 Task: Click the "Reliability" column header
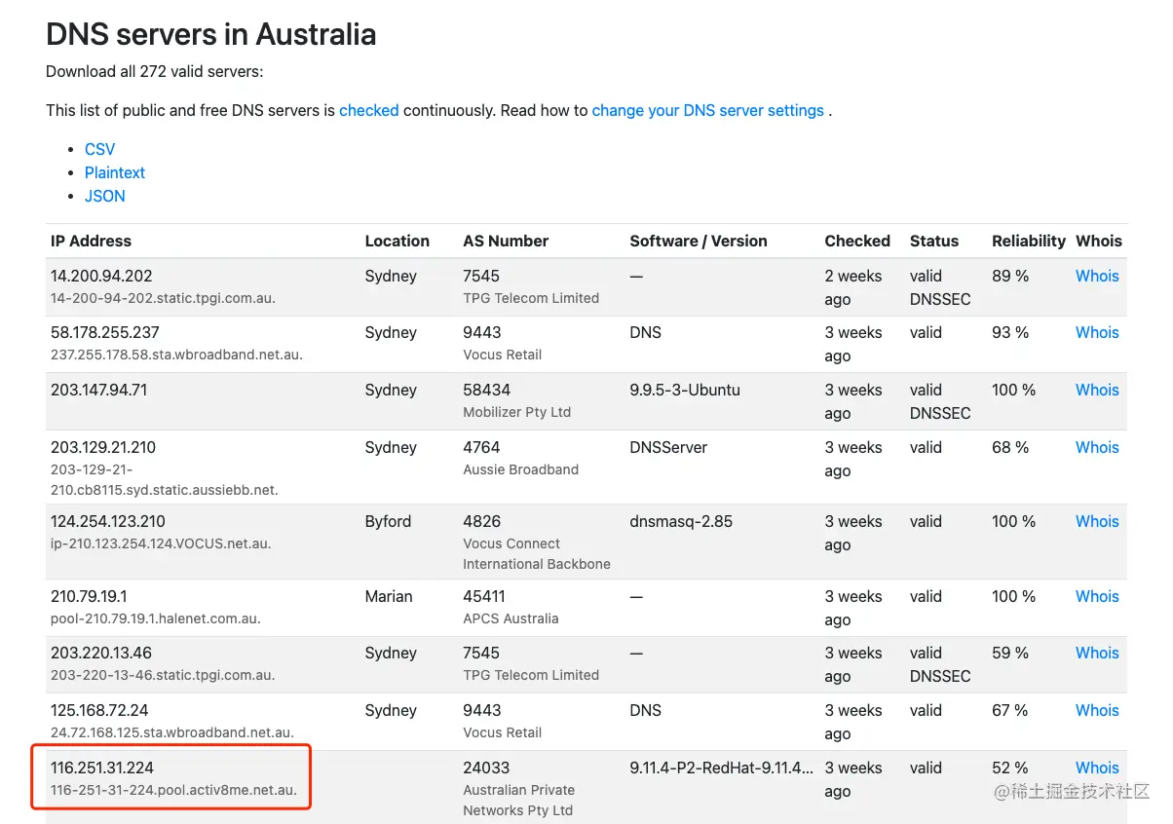click(1029, 241)
